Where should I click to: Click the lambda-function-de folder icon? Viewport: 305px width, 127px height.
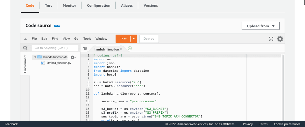[x=39, y=57]
